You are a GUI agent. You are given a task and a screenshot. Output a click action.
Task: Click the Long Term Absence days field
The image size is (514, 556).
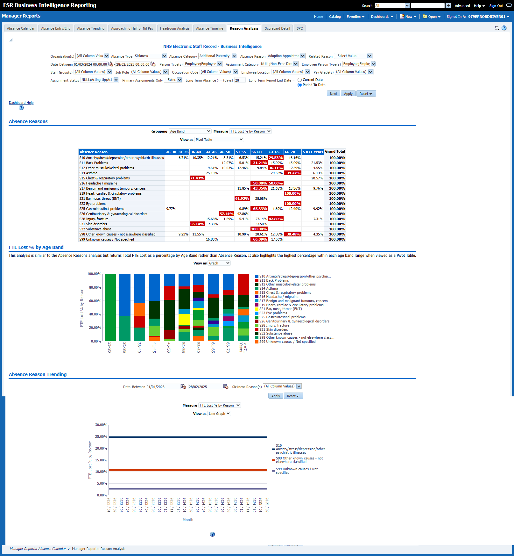[x=240, y=80]
